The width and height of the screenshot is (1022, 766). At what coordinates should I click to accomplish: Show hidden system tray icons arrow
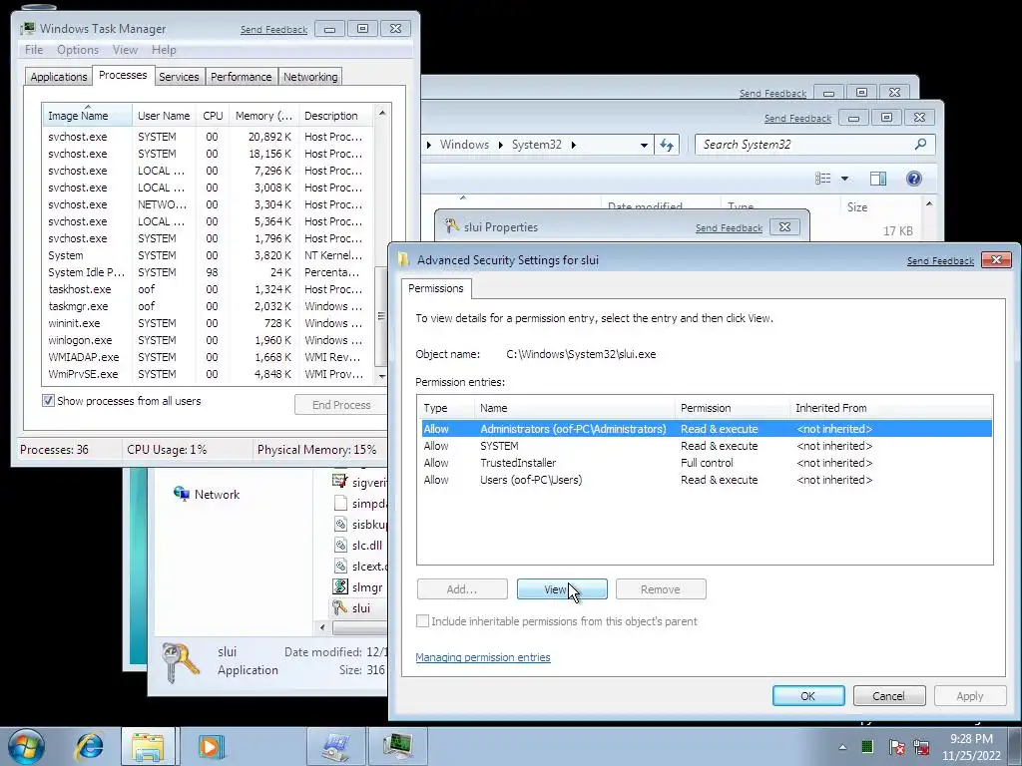(842, 747)
